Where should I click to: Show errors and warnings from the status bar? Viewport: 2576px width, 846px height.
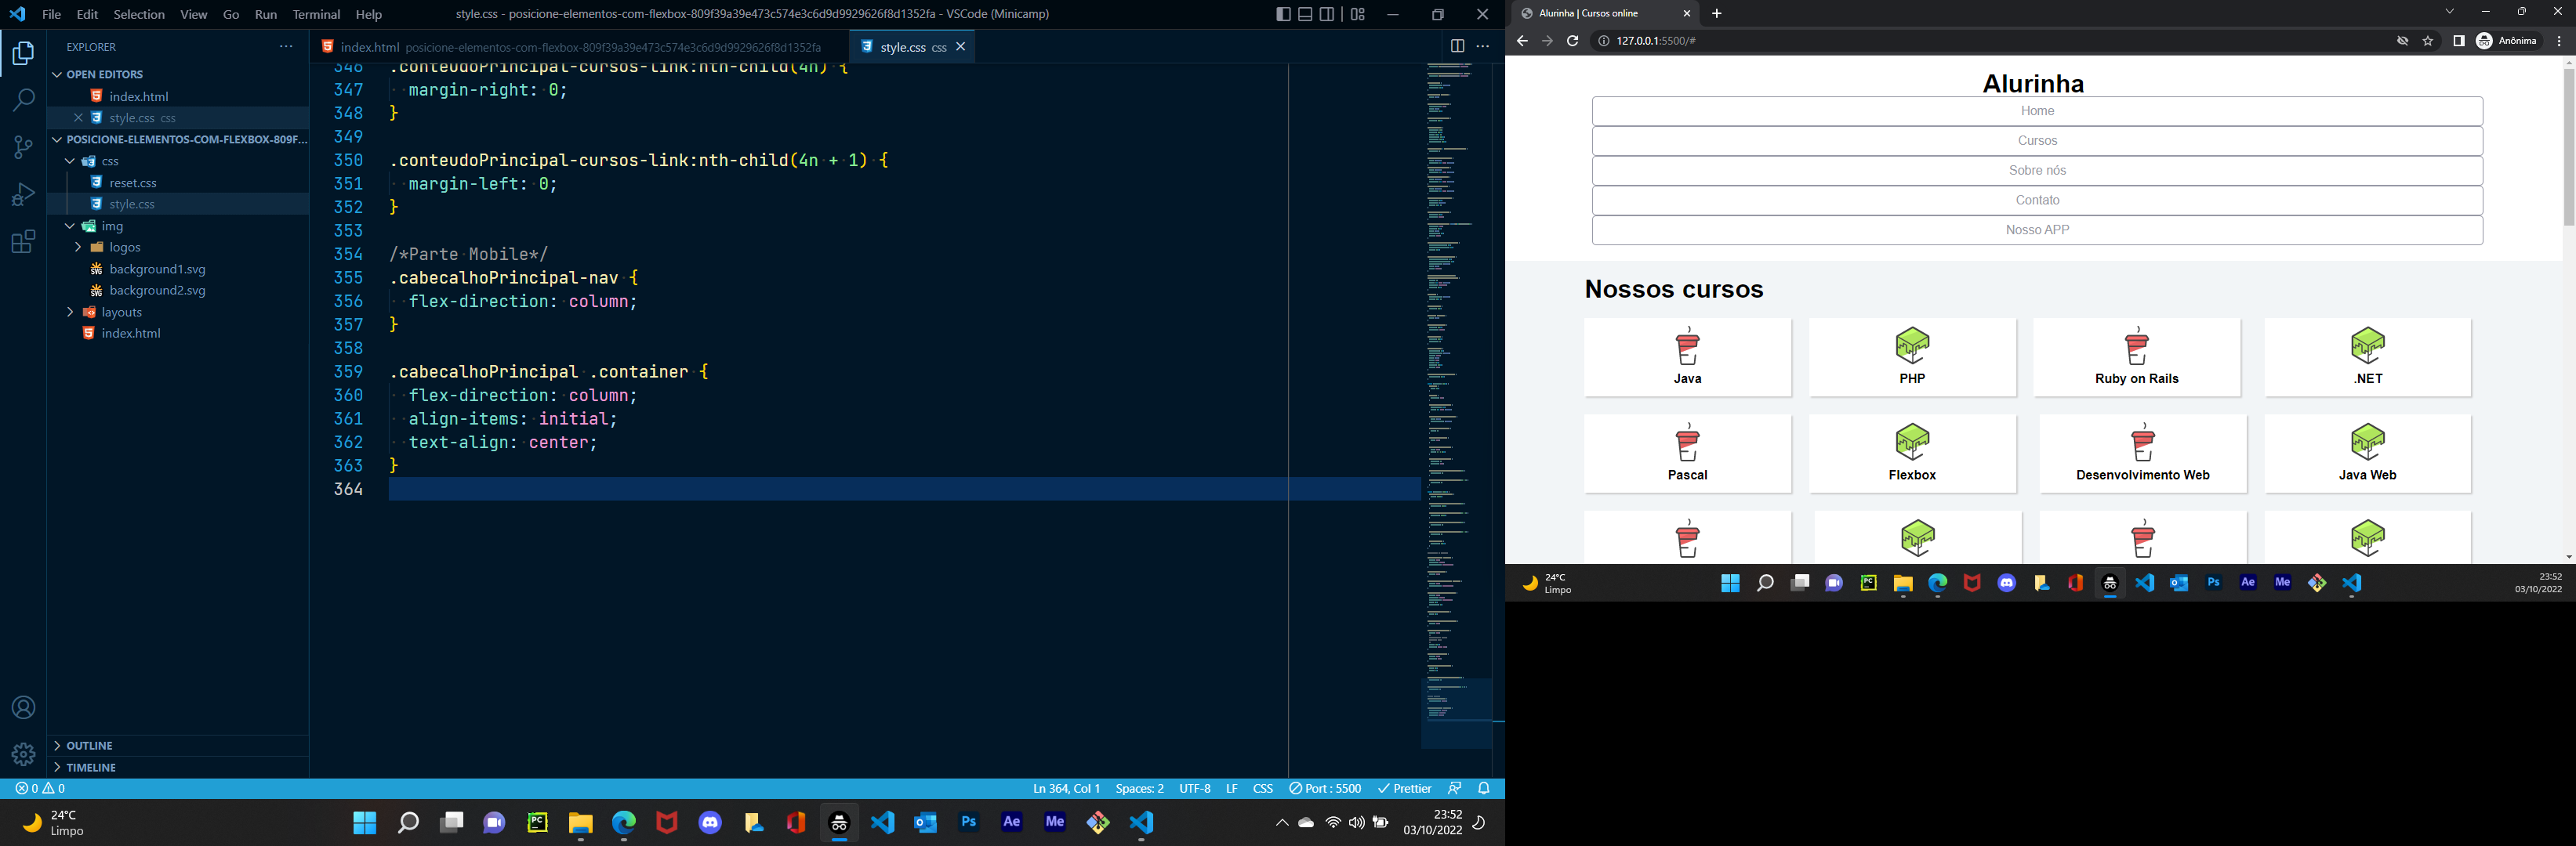[40, 788]
